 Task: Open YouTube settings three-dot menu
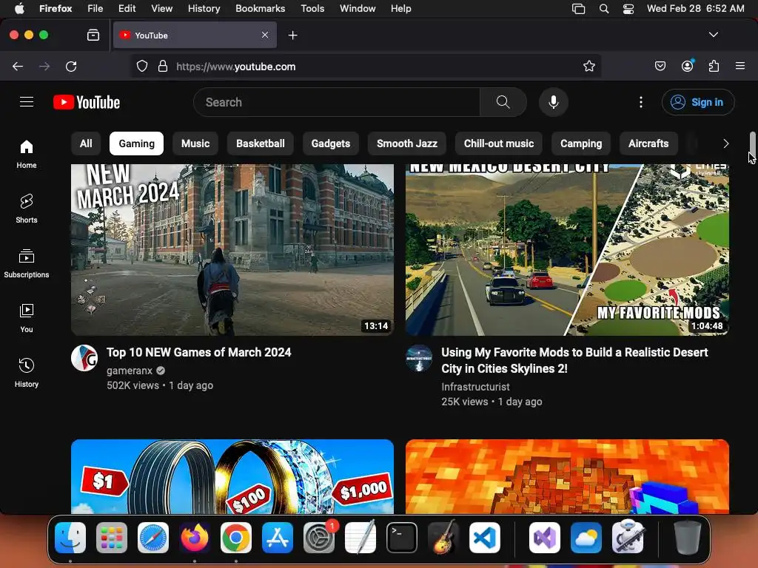coord(641,102)
